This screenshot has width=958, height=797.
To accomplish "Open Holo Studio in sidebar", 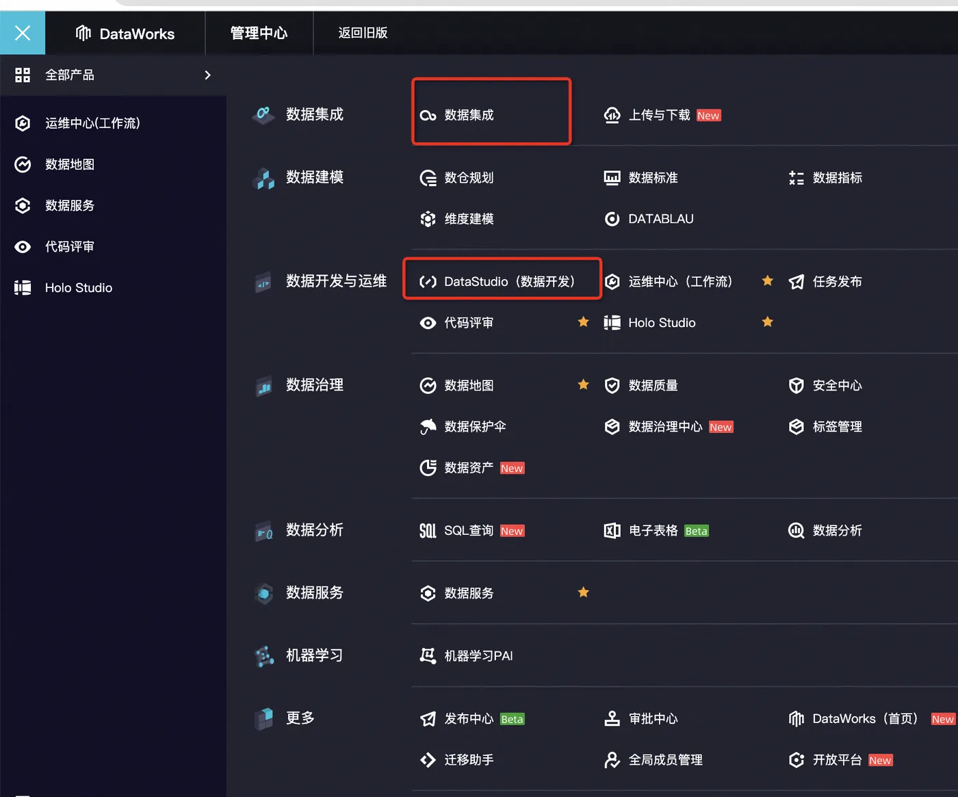I will (79, 287).
